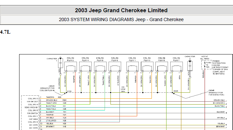Click the 'IAC 2 DRV' pin label
Screen dimensions: 233x130
34,125
